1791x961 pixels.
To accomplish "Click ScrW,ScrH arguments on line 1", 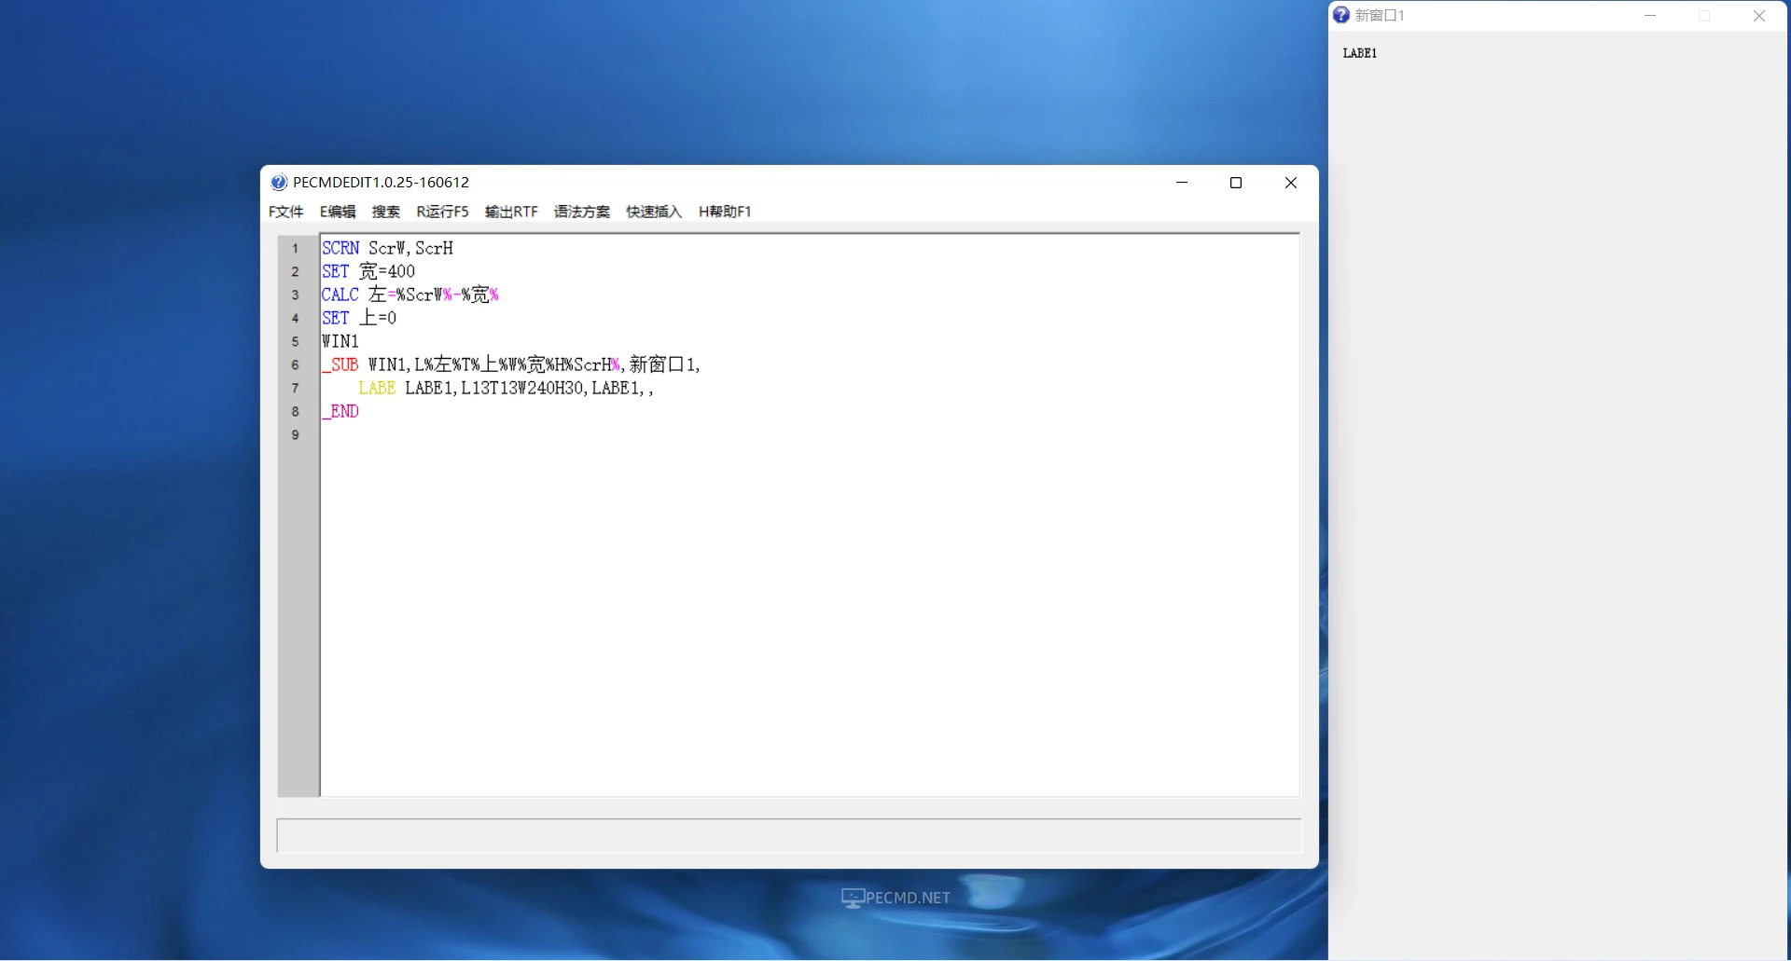I will tap(410, 248).
